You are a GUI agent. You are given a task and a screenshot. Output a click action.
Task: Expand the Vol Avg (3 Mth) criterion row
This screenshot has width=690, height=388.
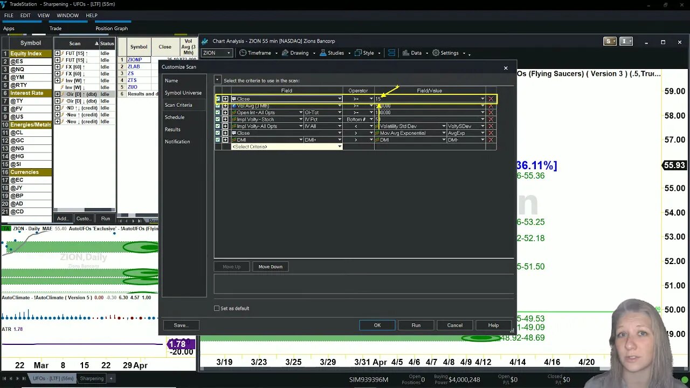(x=225, y=106)
